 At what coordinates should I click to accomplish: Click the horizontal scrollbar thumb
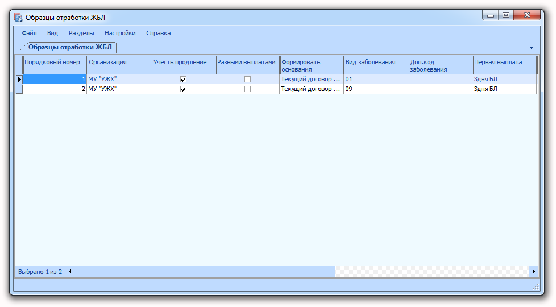[x=204, y=272]
